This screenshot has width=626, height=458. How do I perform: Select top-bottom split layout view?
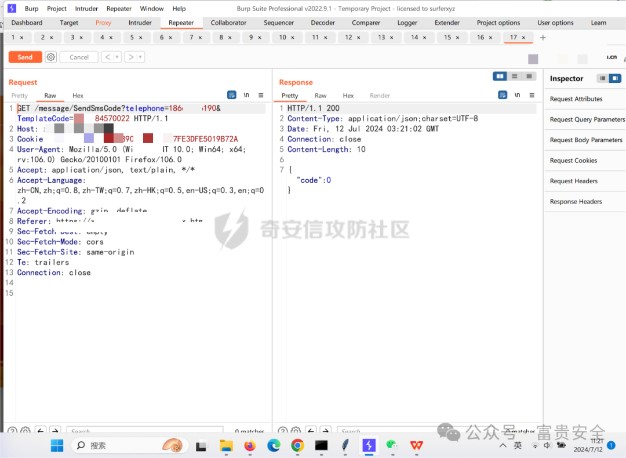click(515, 77)
